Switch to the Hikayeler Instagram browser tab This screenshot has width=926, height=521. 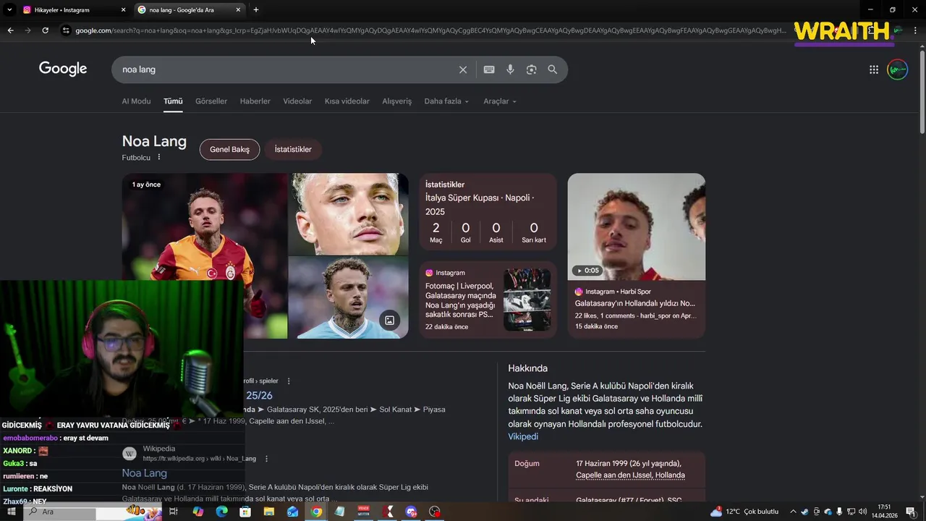click(x=72, y=9)
